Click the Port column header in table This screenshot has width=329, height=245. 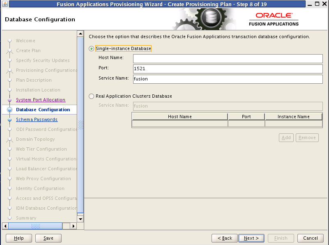click(246, 117)
